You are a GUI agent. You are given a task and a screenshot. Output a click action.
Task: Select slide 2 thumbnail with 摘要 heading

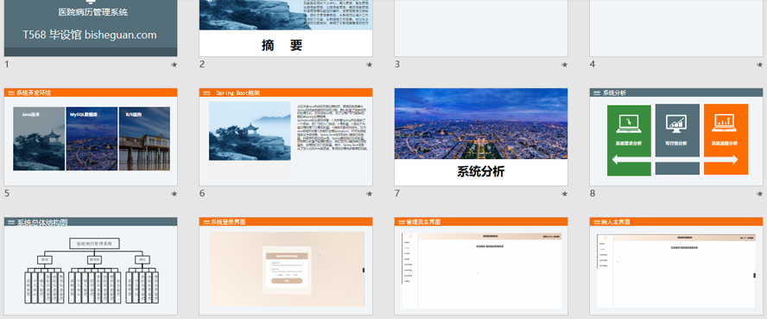286,28
